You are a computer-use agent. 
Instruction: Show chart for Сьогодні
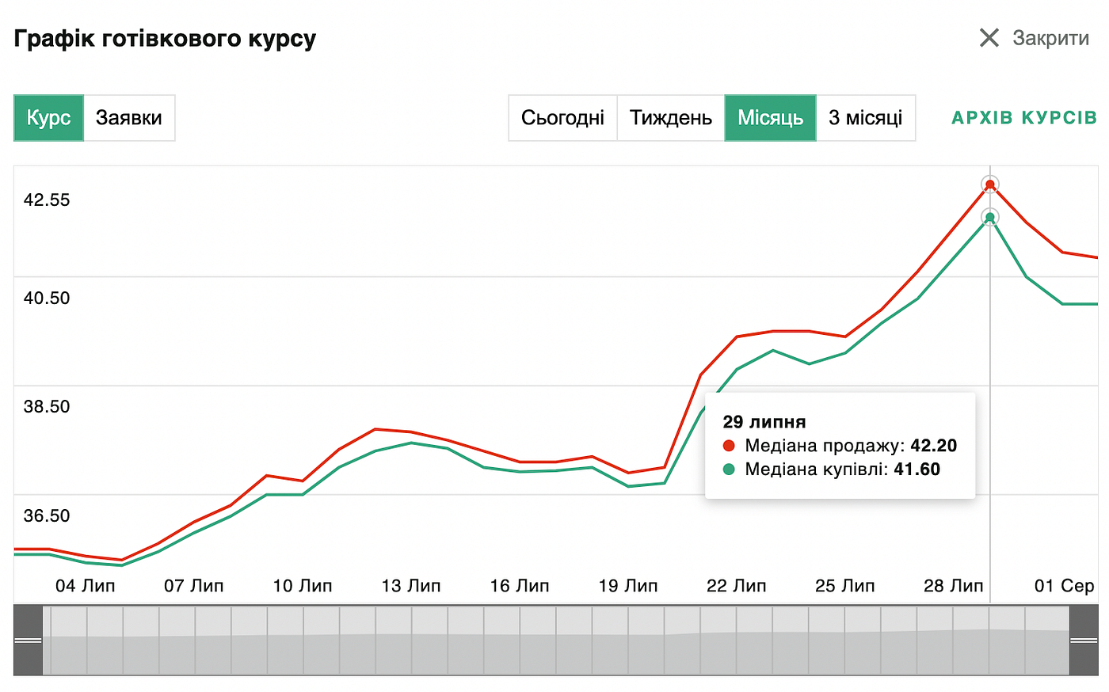point(562,118)
